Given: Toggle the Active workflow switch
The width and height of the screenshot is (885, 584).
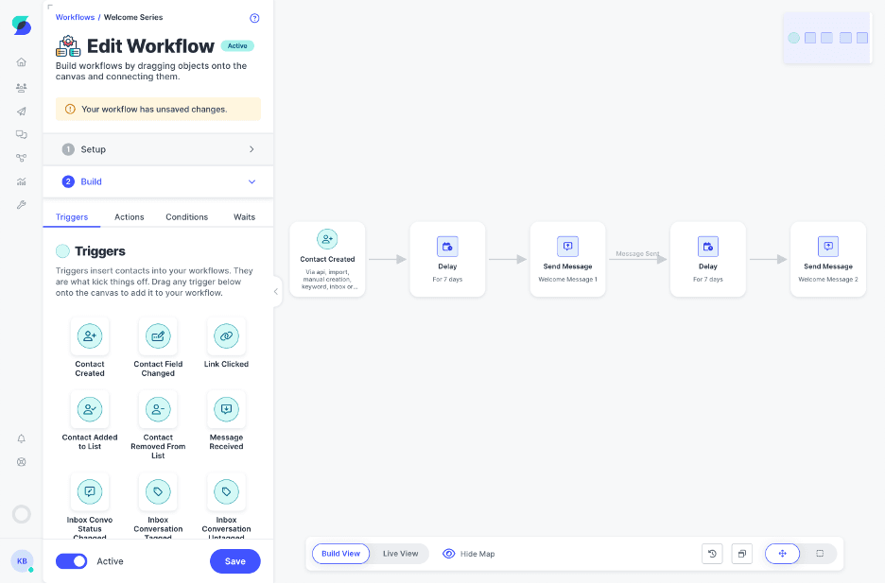Looking at the screenshot, I should 72,561.
